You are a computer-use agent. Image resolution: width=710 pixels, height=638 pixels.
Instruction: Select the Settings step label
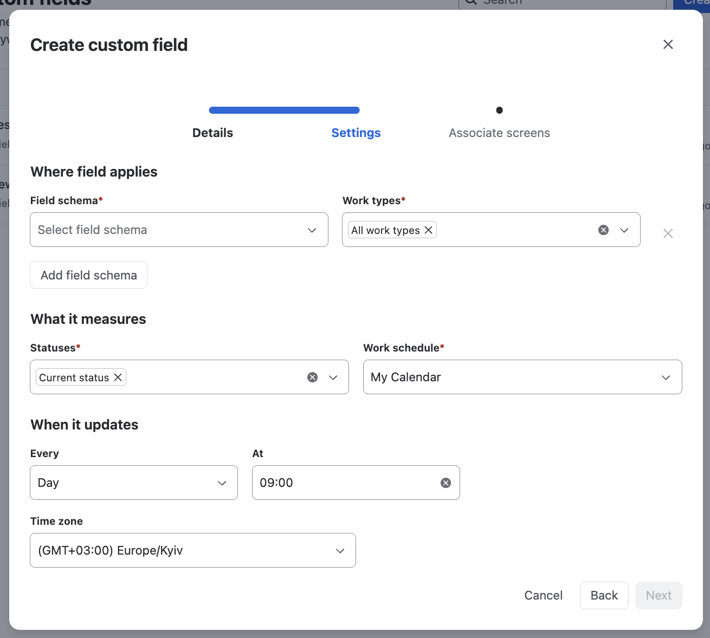356,133
